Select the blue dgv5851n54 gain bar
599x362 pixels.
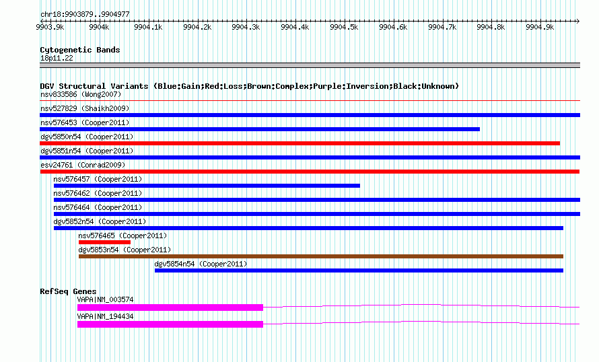pos(310,157)
